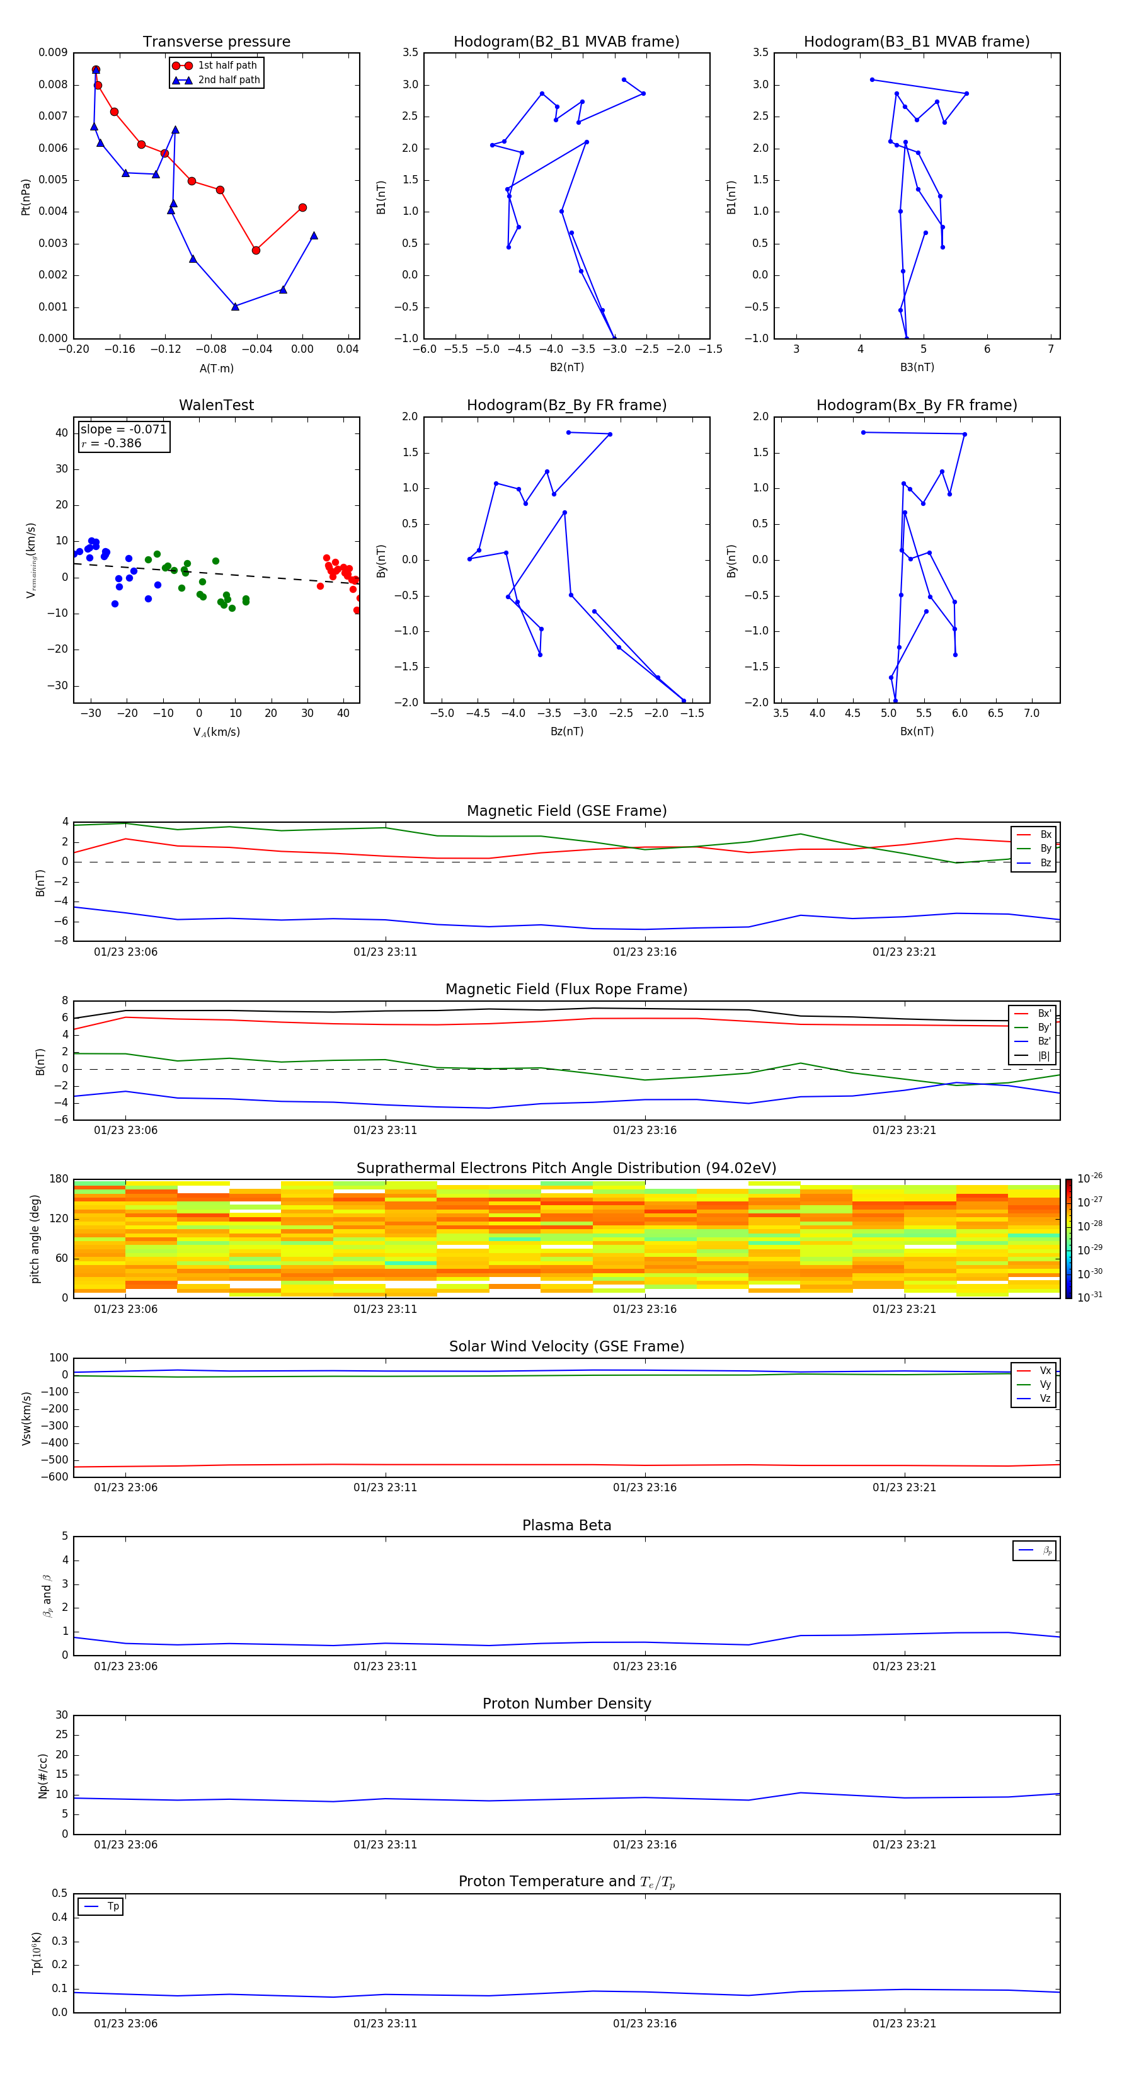Click 'VA(km/s)' x-axis label in WalenTest

(x=216, y=732)
